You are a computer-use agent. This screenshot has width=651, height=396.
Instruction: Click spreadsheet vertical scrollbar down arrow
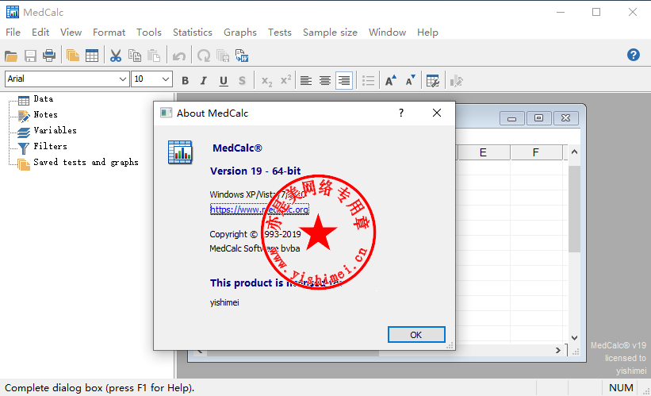(x=574, y=338)
